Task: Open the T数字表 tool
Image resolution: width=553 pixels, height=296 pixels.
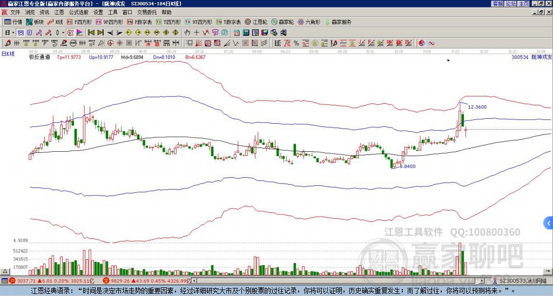Action: 228,22
